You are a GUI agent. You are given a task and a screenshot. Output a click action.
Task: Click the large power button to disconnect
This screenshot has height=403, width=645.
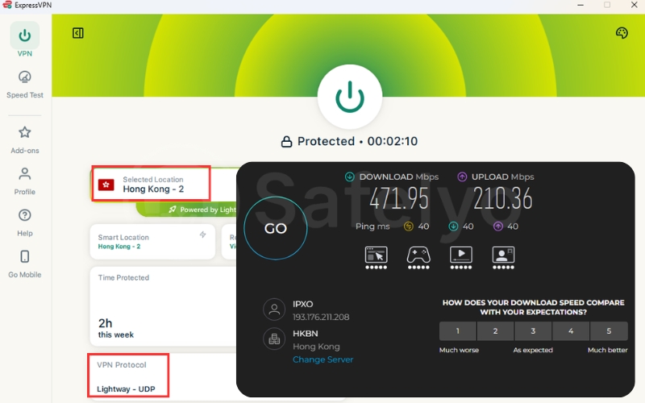pos(350,97)
